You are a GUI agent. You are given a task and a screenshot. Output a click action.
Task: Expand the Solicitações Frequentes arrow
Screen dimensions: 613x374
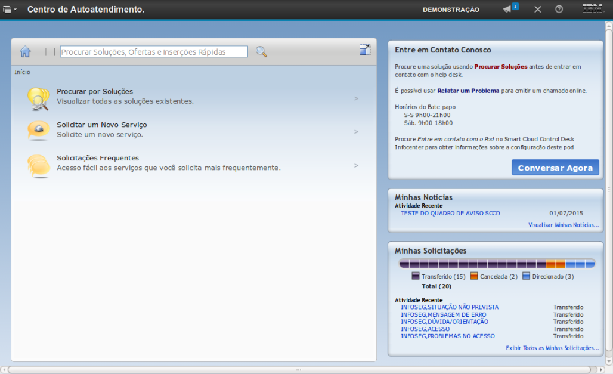tap(356, 165)
